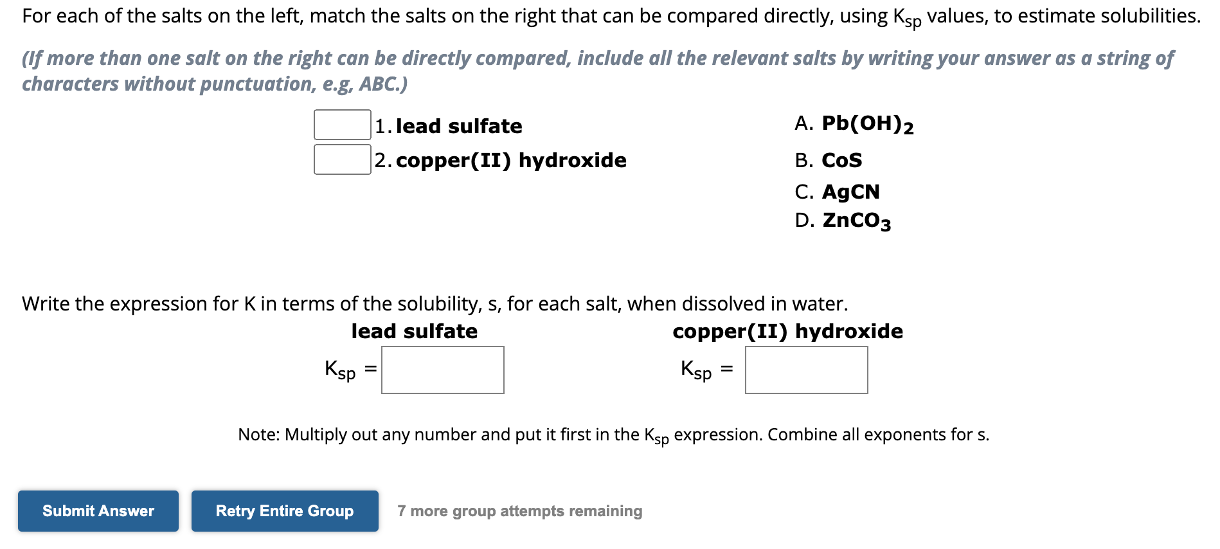Click the Ksp expression field under lead sulfate
Image resolution: width=1220 pixels, height=549 pixels.
click(442, 370)
